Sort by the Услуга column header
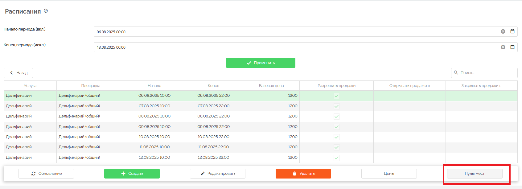The height and width of the screenshot is (189, 522). click(30, 86)
